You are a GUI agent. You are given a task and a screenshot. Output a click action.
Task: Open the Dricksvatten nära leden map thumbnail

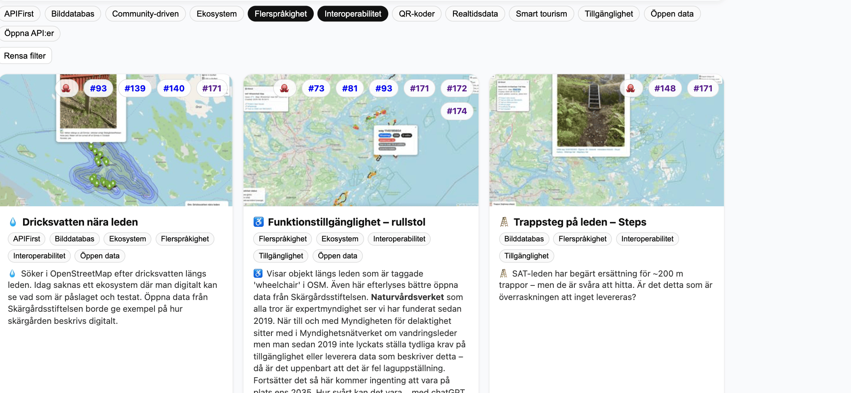point(116,162)
